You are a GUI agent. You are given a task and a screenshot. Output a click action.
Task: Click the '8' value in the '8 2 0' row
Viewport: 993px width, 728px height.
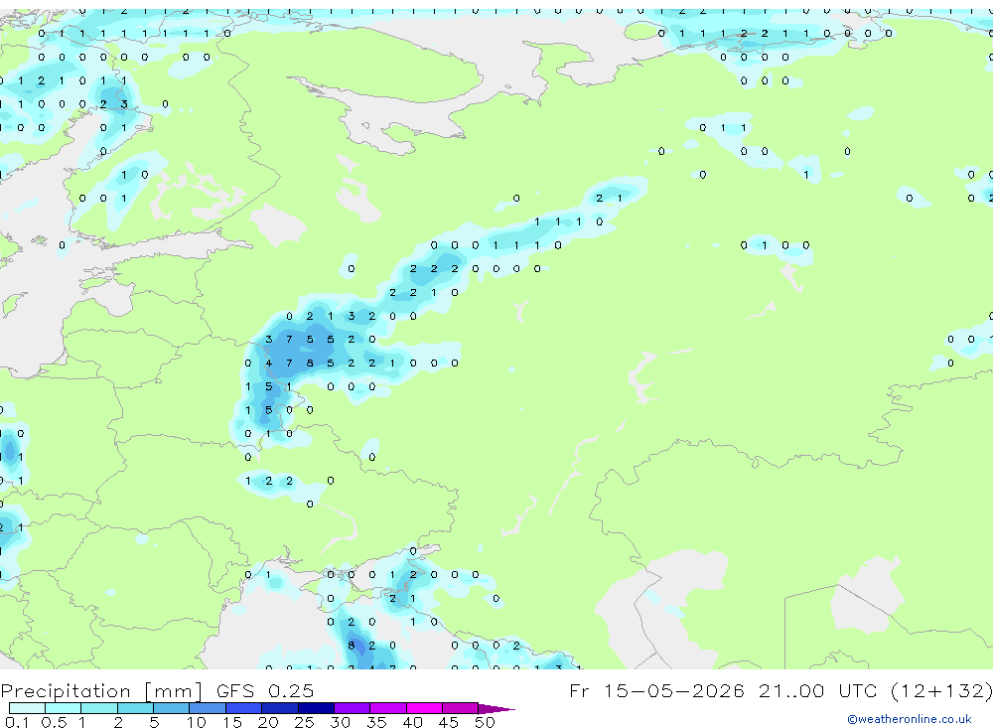(x=351, y=646)
